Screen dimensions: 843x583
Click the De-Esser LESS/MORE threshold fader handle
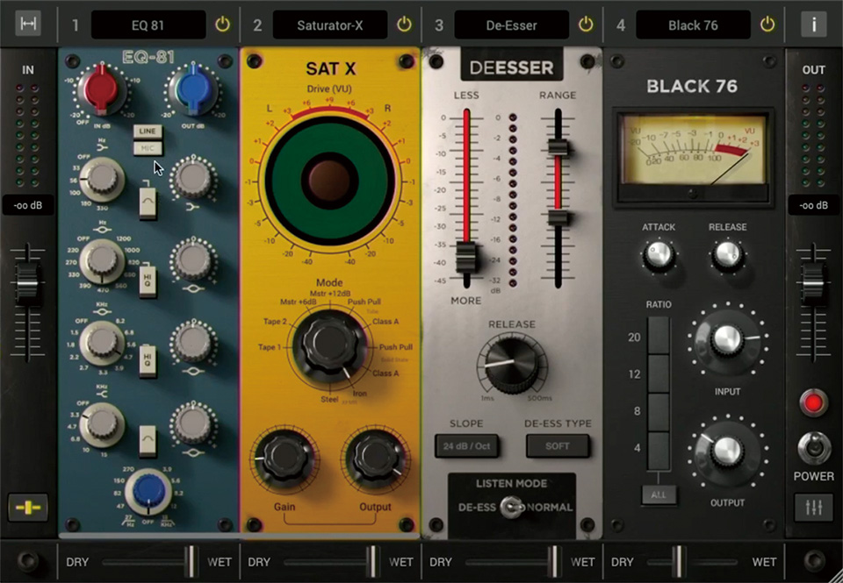pos(465,258)
